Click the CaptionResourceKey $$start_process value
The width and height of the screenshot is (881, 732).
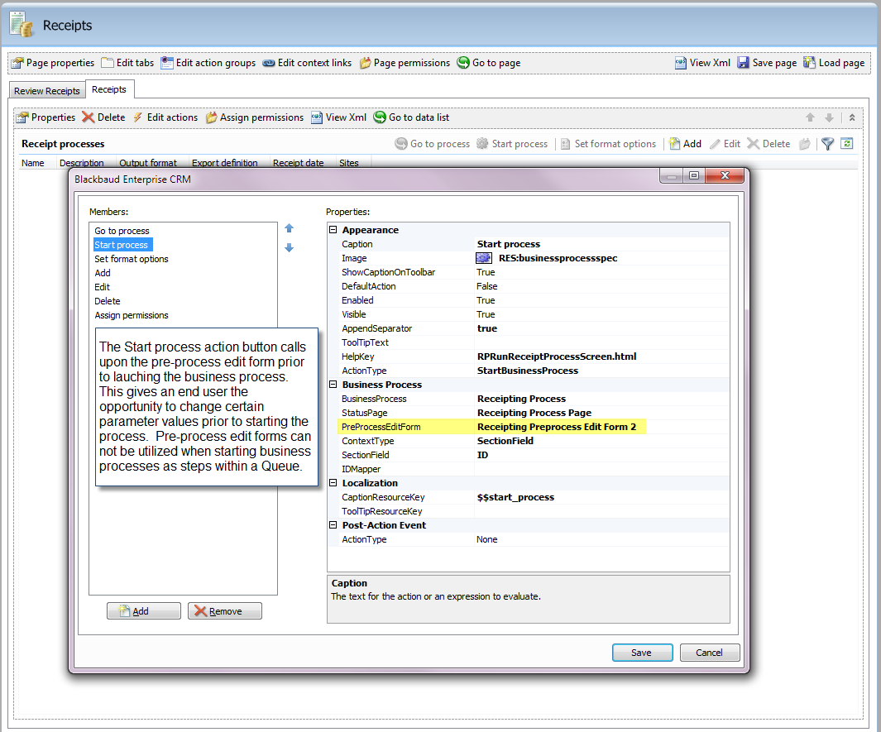click(516, 497)
